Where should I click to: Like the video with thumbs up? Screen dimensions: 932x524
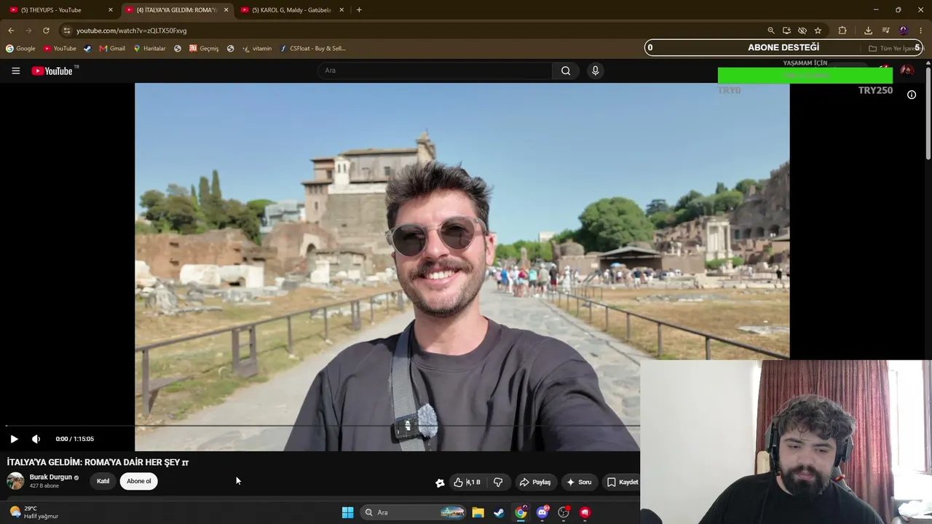[467, 482]
